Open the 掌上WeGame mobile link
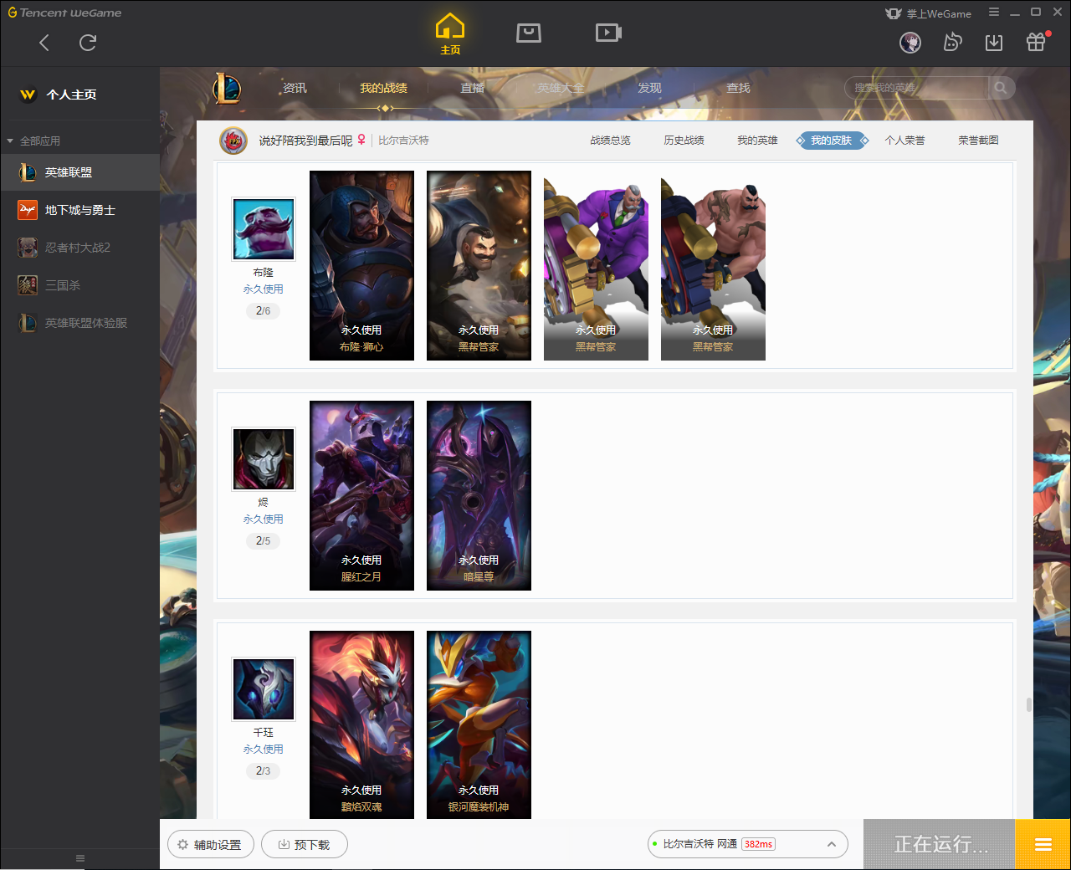Screen dimensions: 1071x870 [x=929, y=13]
